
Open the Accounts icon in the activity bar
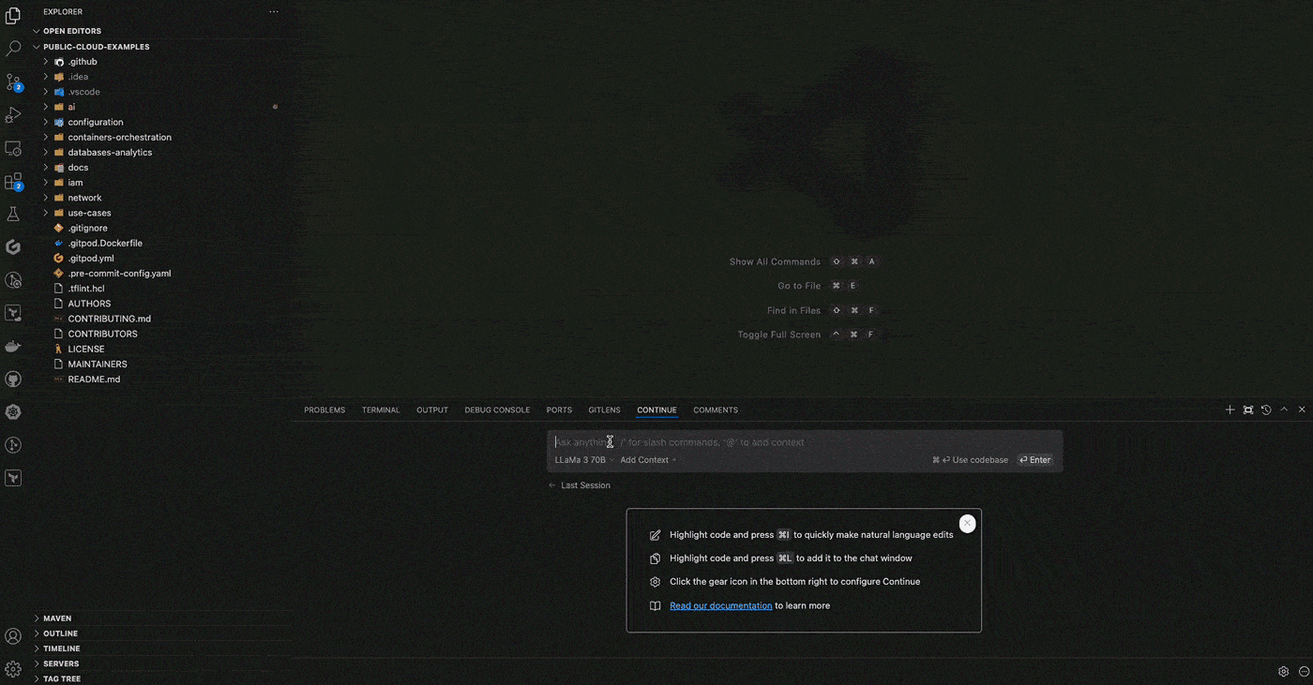[x=13, y=635]
